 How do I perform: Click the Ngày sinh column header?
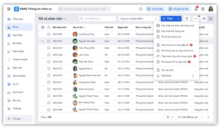[x=123, y=27]
